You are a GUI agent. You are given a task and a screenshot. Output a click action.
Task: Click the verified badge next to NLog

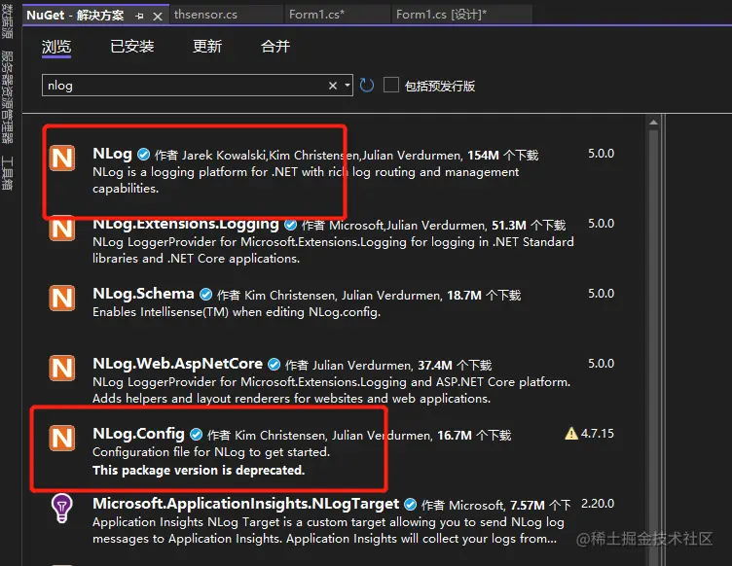144,155
